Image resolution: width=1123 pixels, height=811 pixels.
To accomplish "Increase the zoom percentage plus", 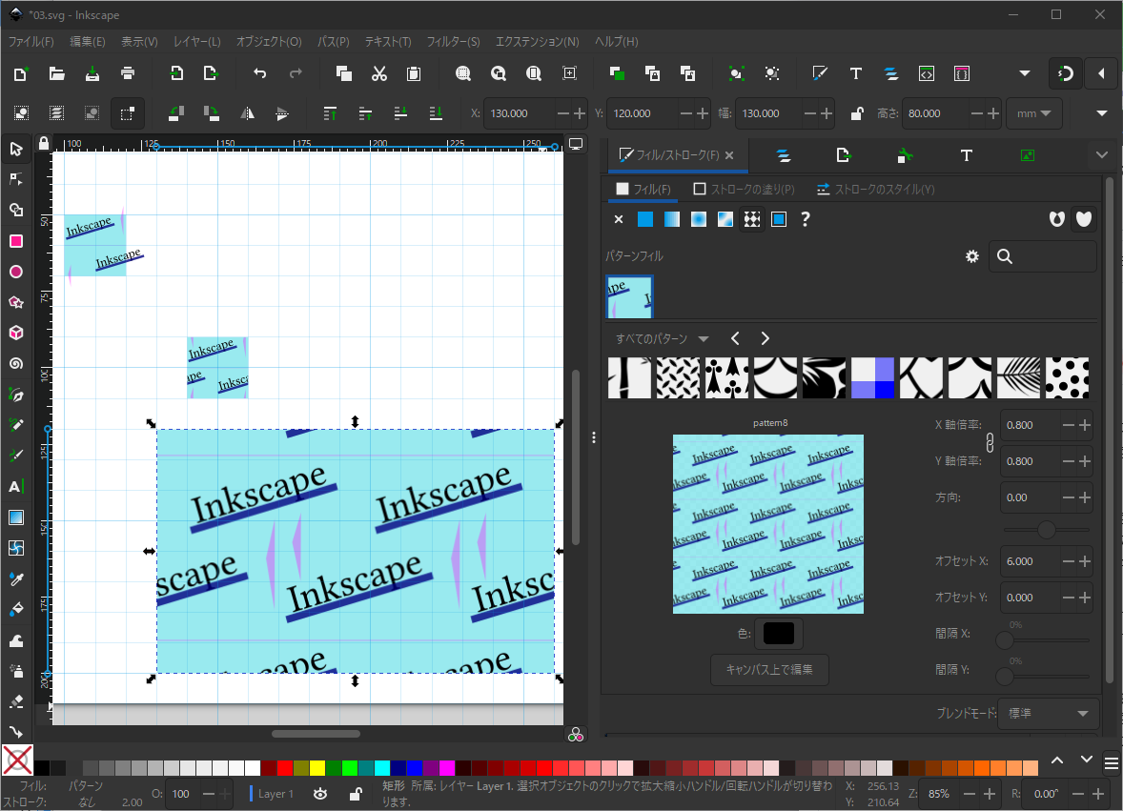I will tap(990, 794).
